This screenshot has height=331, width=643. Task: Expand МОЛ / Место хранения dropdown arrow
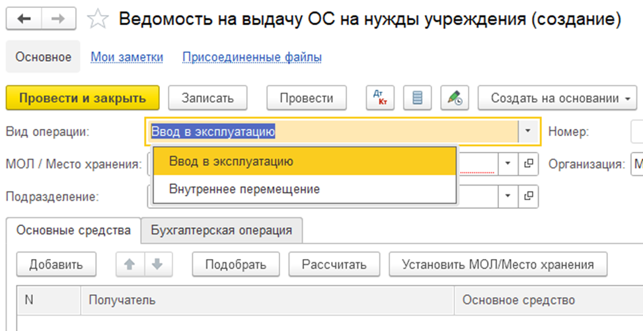[x=508, y=164]
